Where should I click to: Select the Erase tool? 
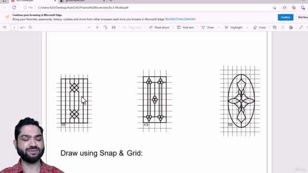[260, 27]
